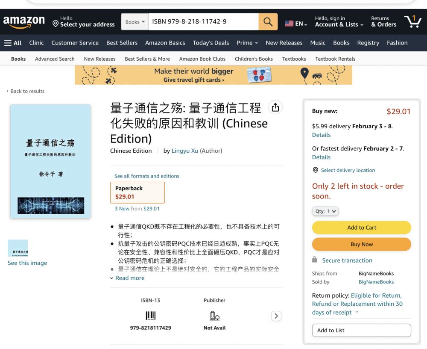Viewport: 427px width, 349px height.
Task: Select the Paperback $29.01 format
Action: tap(137, 192)
